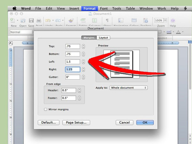Select the Margins tab
The image size is (192, 144).
pos(89,38)
